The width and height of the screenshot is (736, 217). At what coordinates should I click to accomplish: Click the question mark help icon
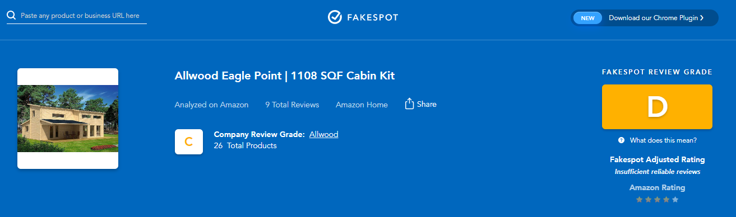[622, 140]
